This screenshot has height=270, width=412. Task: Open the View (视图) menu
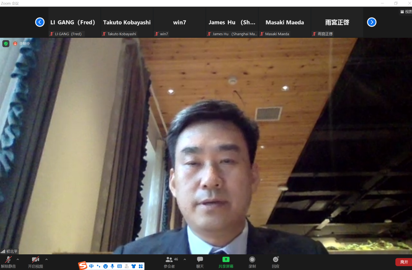point(406,12)
